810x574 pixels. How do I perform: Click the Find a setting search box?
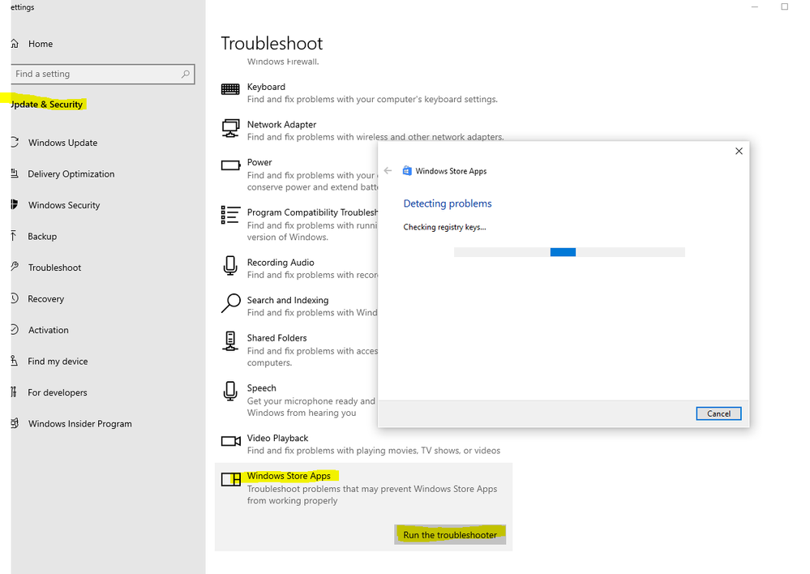[x=103, y=75]
